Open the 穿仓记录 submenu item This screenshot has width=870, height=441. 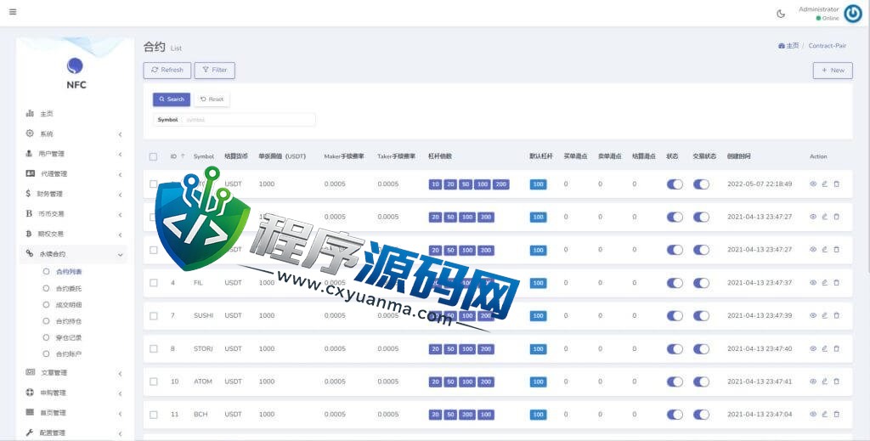tap(69, 337)
